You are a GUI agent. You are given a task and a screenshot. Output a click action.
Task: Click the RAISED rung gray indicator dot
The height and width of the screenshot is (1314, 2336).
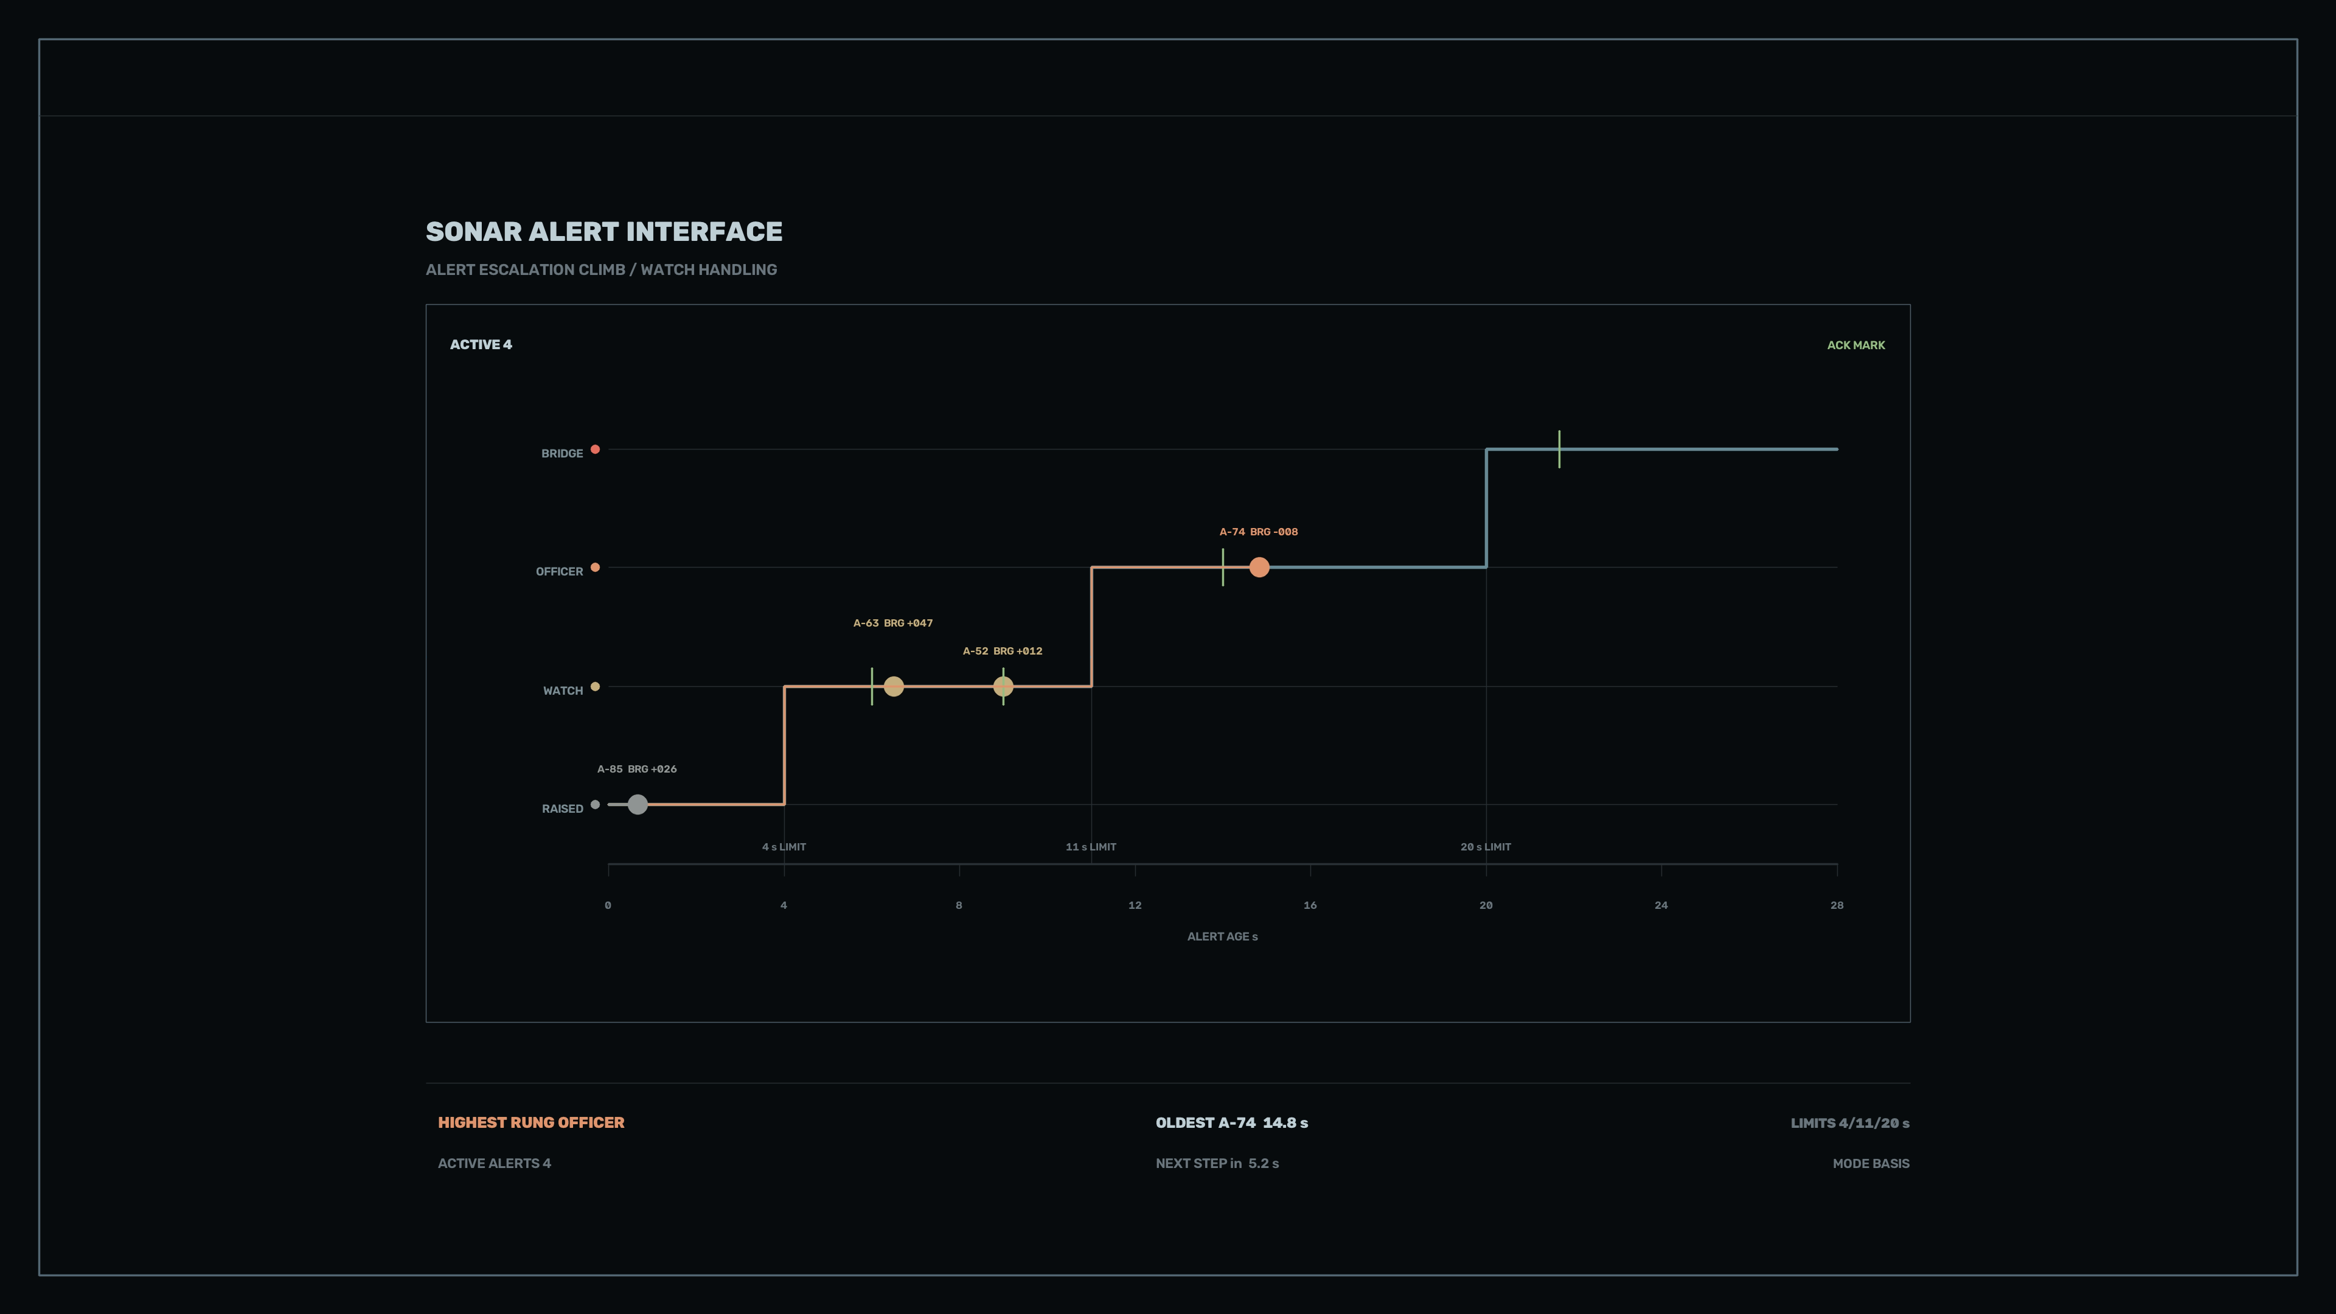pos(595,804)
